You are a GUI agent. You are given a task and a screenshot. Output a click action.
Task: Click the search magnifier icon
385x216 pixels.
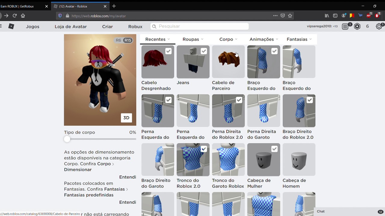pos(154,26)
